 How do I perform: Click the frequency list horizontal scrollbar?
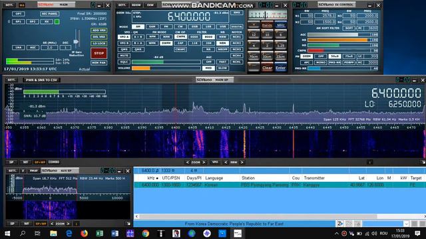[258, 216]
